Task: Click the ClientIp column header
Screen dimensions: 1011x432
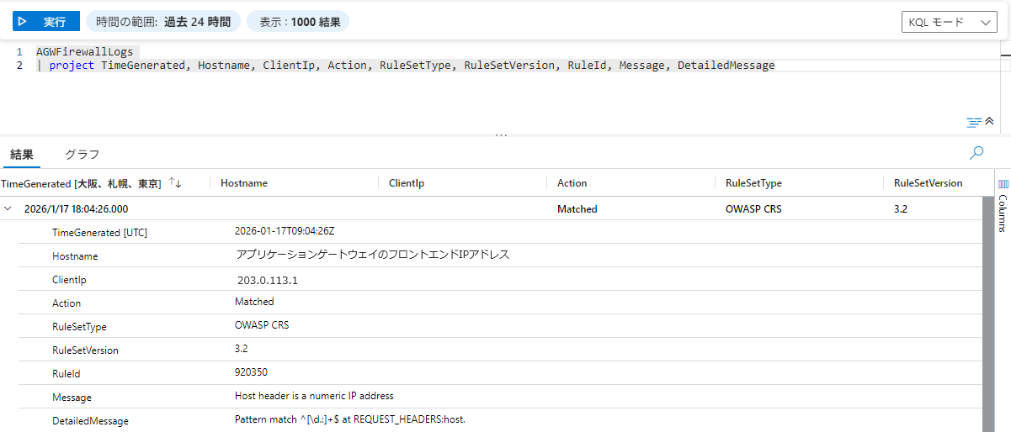Action: 406,183
